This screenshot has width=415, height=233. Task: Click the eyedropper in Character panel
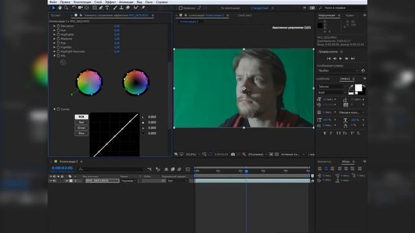tap(351, 87)
